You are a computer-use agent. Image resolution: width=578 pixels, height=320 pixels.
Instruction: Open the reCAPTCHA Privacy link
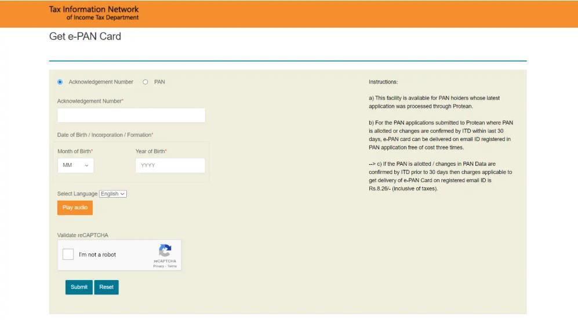point(158,266)
